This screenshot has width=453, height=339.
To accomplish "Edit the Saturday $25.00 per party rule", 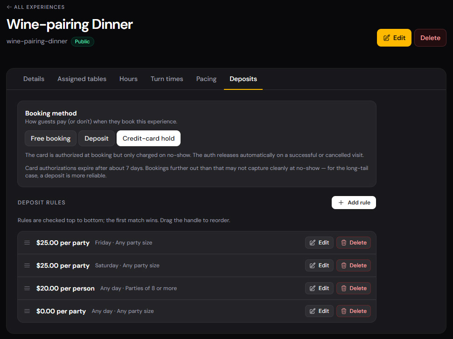I will [319, 265].
